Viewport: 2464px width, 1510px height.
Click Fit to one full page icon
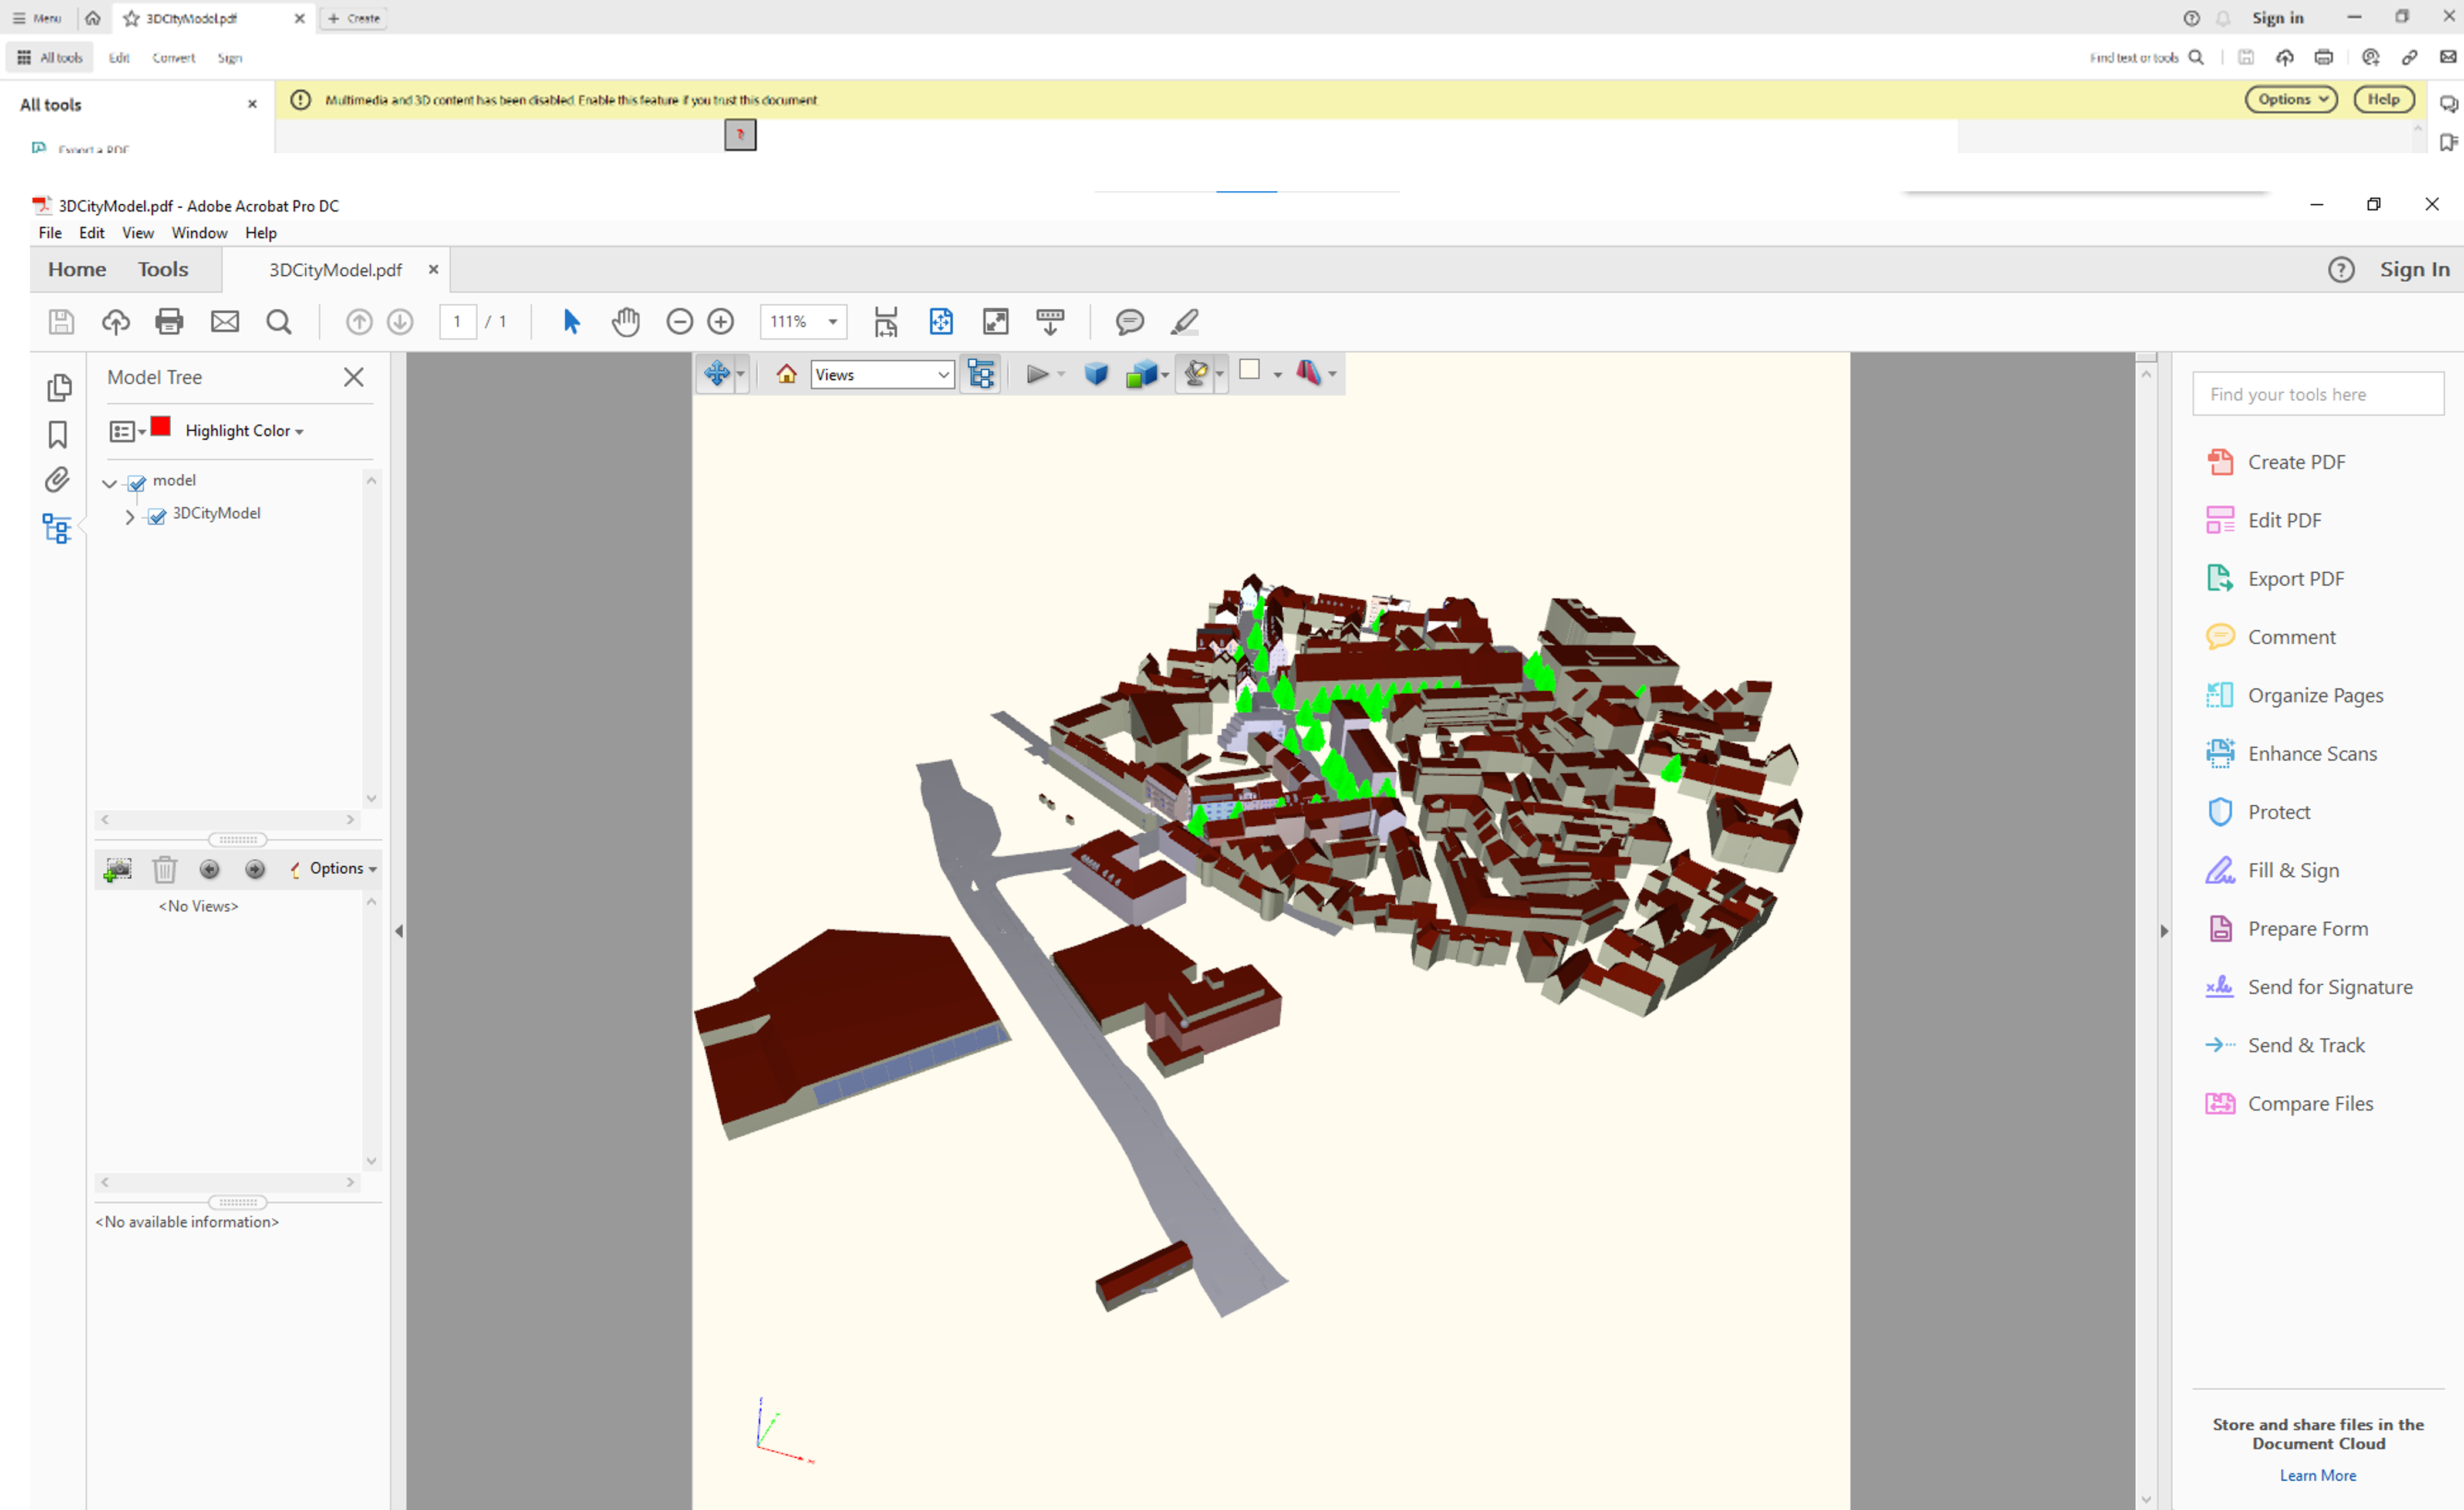click(x=941, y=321)
